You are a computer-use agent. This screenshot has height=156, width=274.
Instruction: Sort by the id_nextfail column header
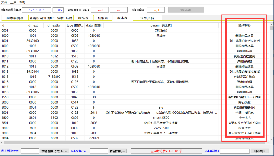(x=54, y=25)
